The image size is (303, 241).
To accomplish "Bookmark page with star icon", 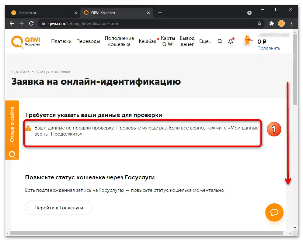I will pyautogui.click(x=259, y=24).
